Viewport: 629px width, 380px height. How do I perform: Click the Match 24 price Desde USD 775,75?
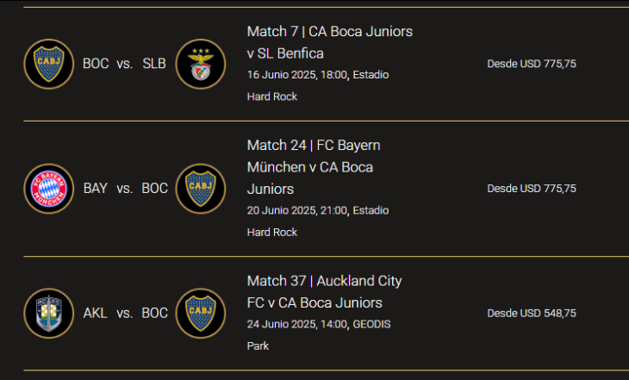click(532, 189)
